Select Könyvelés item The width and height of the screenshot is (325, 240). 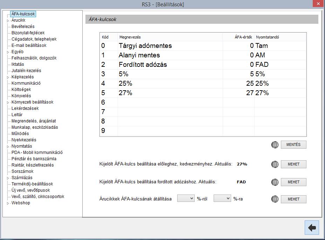[21, 96]
